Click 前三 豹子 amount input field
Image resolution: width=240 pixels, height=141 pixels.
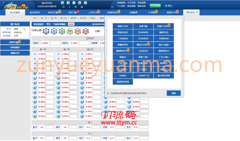[49, 127]
